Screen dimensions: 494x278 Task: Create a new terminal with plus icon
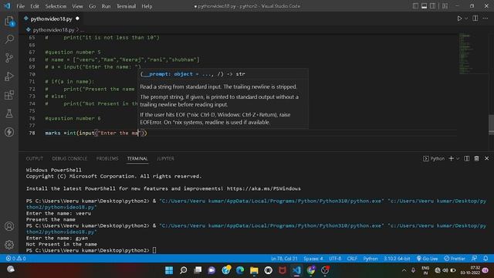click(x=451, y=158)
